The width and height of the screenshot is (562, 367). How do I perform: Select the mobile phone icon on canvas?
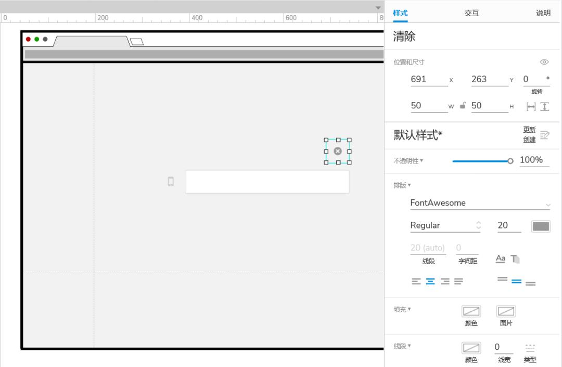[x=171, y=182]
